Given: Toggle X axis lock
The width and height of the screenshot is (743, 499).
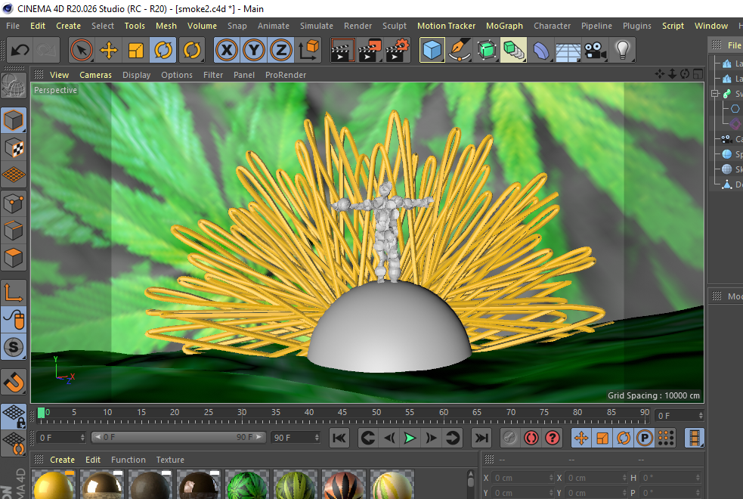Looking at the screenshot, I should tap(227, 50).
